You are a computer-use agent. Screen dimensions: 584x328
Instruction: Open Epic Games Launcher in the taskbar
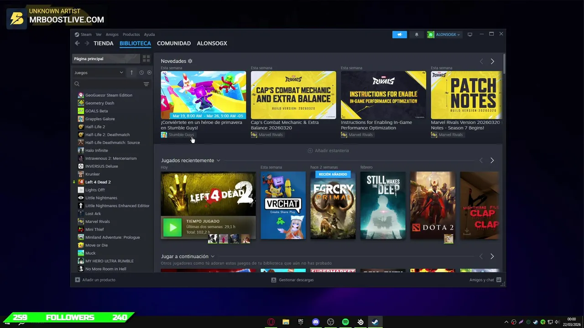301,322
